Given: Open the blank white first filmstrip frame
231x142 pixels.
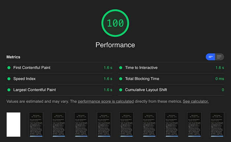Looking at the screenshot, I should [x=14, y=125].
